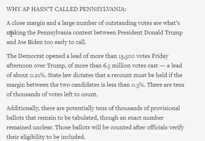
Task: Click the words 'remained unclear'
Action: click(x=29, y=128)
